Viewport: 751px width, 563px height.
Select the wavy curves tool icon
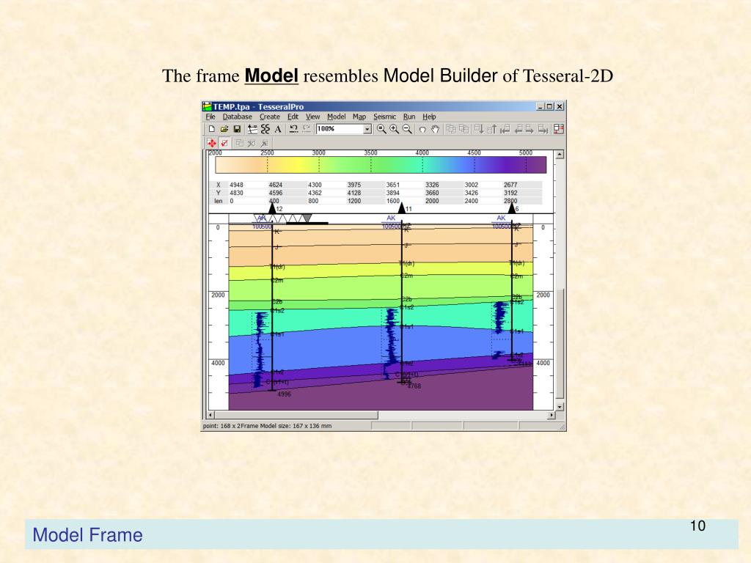point(265,129)
